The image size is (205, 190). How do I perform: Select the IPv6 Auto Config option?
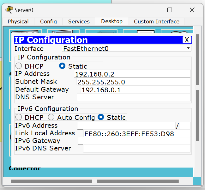[x=51, y=117]
